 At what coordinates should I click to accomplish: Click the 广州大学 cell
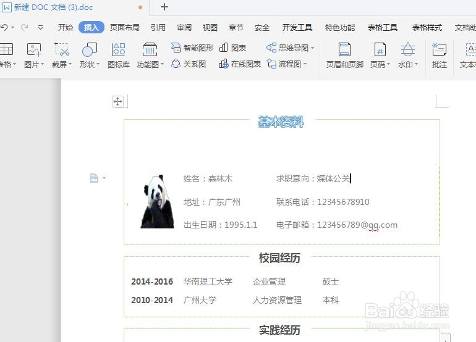[200, 300]
